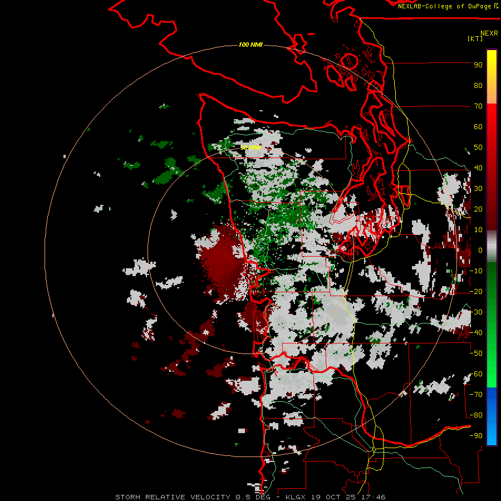This screenshot has height=501, width=501.
Task: Click the -10 value on velocity scale
Action: 476,271
